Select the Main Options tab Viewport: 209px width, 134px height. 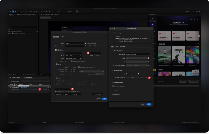point(56,36)
